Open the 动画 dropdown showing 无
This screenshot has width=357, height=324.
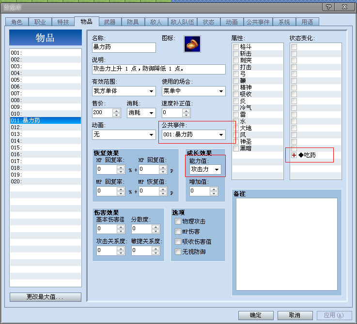point(124,134)
